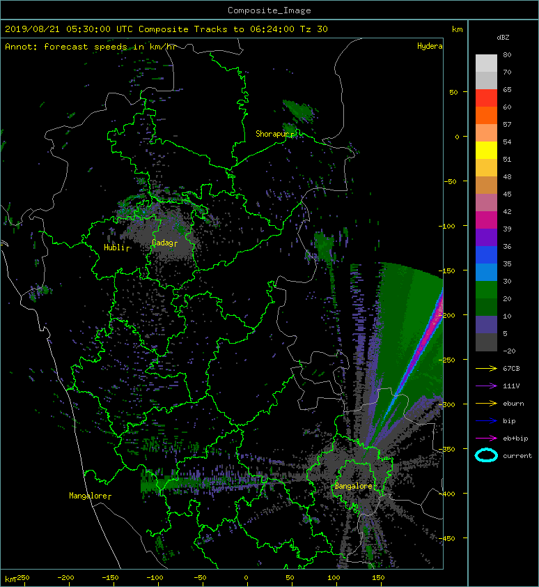Viewport: 539px width, 587px height.
Task: Click the 111V legend label
Action: [511, 386]
